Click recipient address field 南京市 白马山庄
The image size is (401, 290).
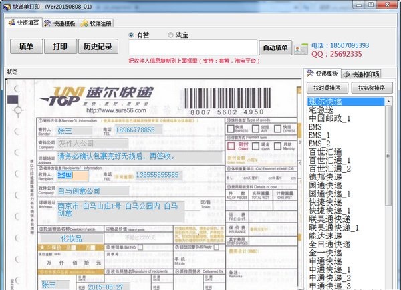pos(120,211)
